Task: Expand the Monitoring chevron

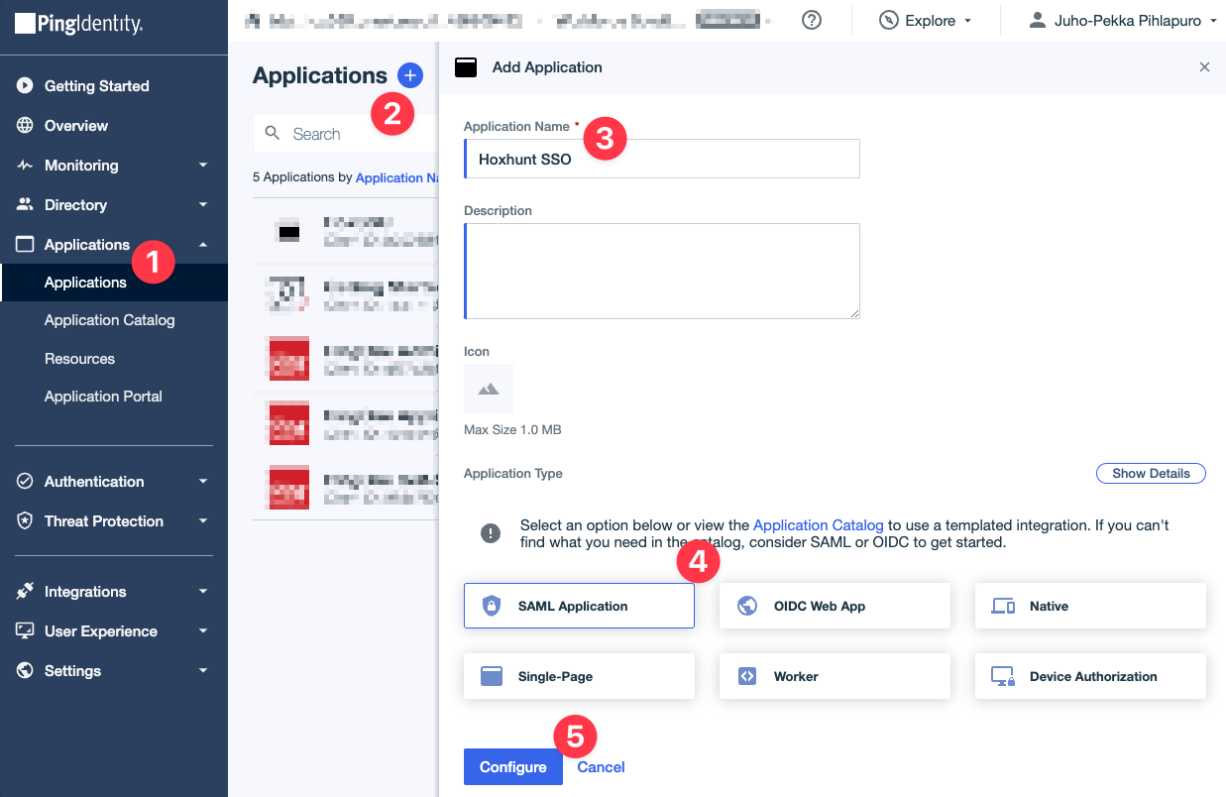Action: 203,166
